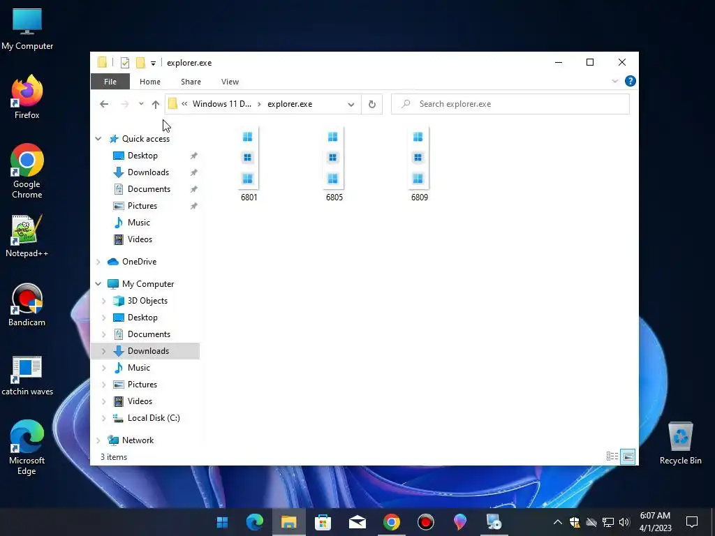The image size is (715, 536).
Task: Click the New folder quick access icon
Action: point(140,62)
